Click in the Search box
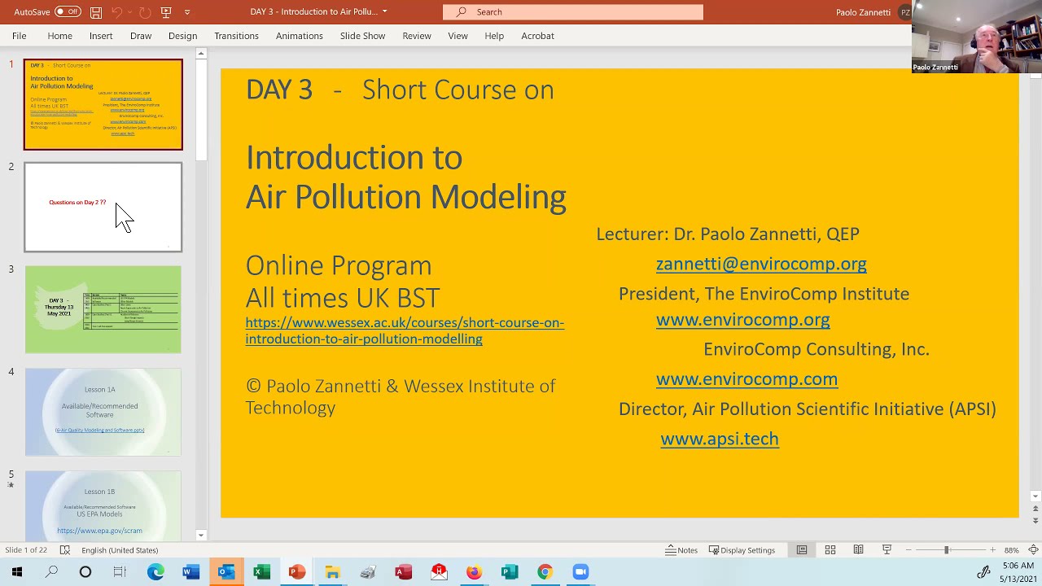Viewport: 1042px width, 586px height. click(573, 11)
